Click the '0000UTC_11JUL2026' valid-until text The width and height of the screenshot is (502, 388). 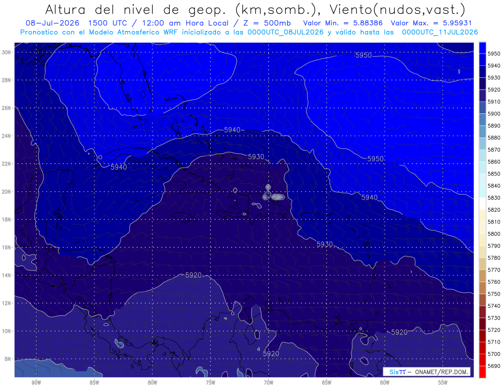coord(440,32)
